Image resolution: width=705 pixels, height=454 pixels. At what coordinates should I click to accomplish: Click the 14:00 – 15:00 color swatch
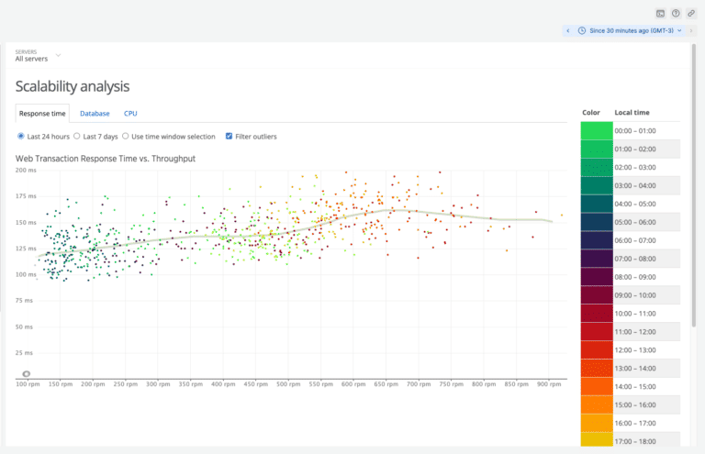click(597, 387)
